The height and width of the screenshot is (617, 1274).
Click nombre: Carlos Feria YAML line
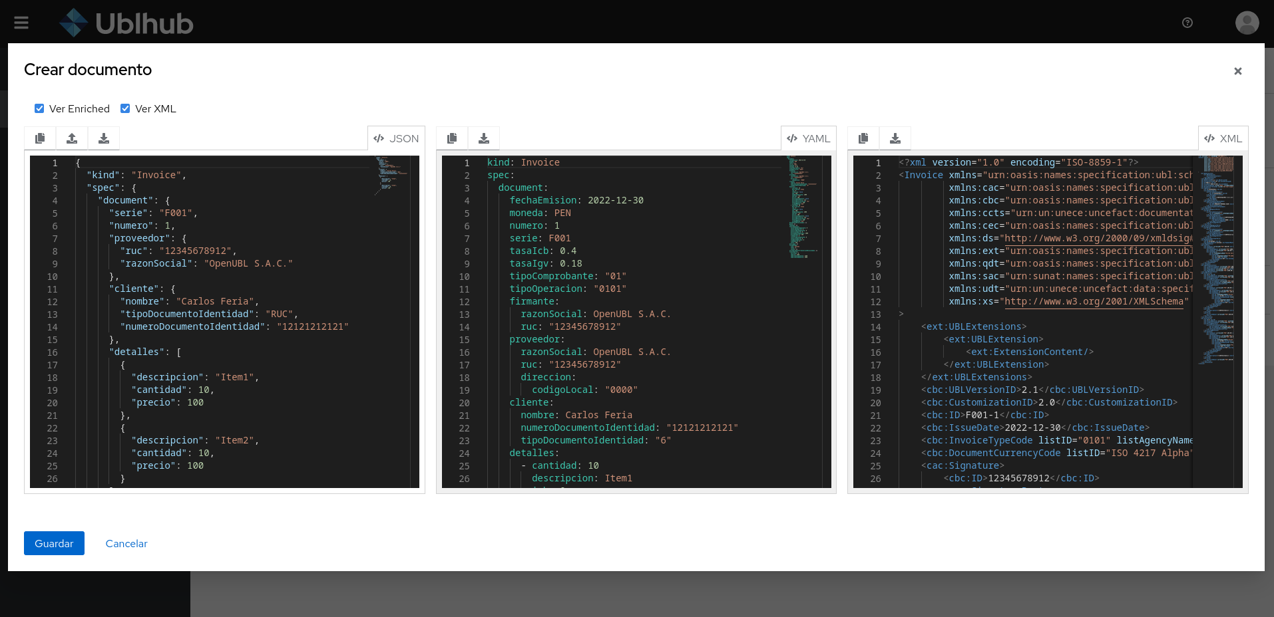(x=576, y=415)
